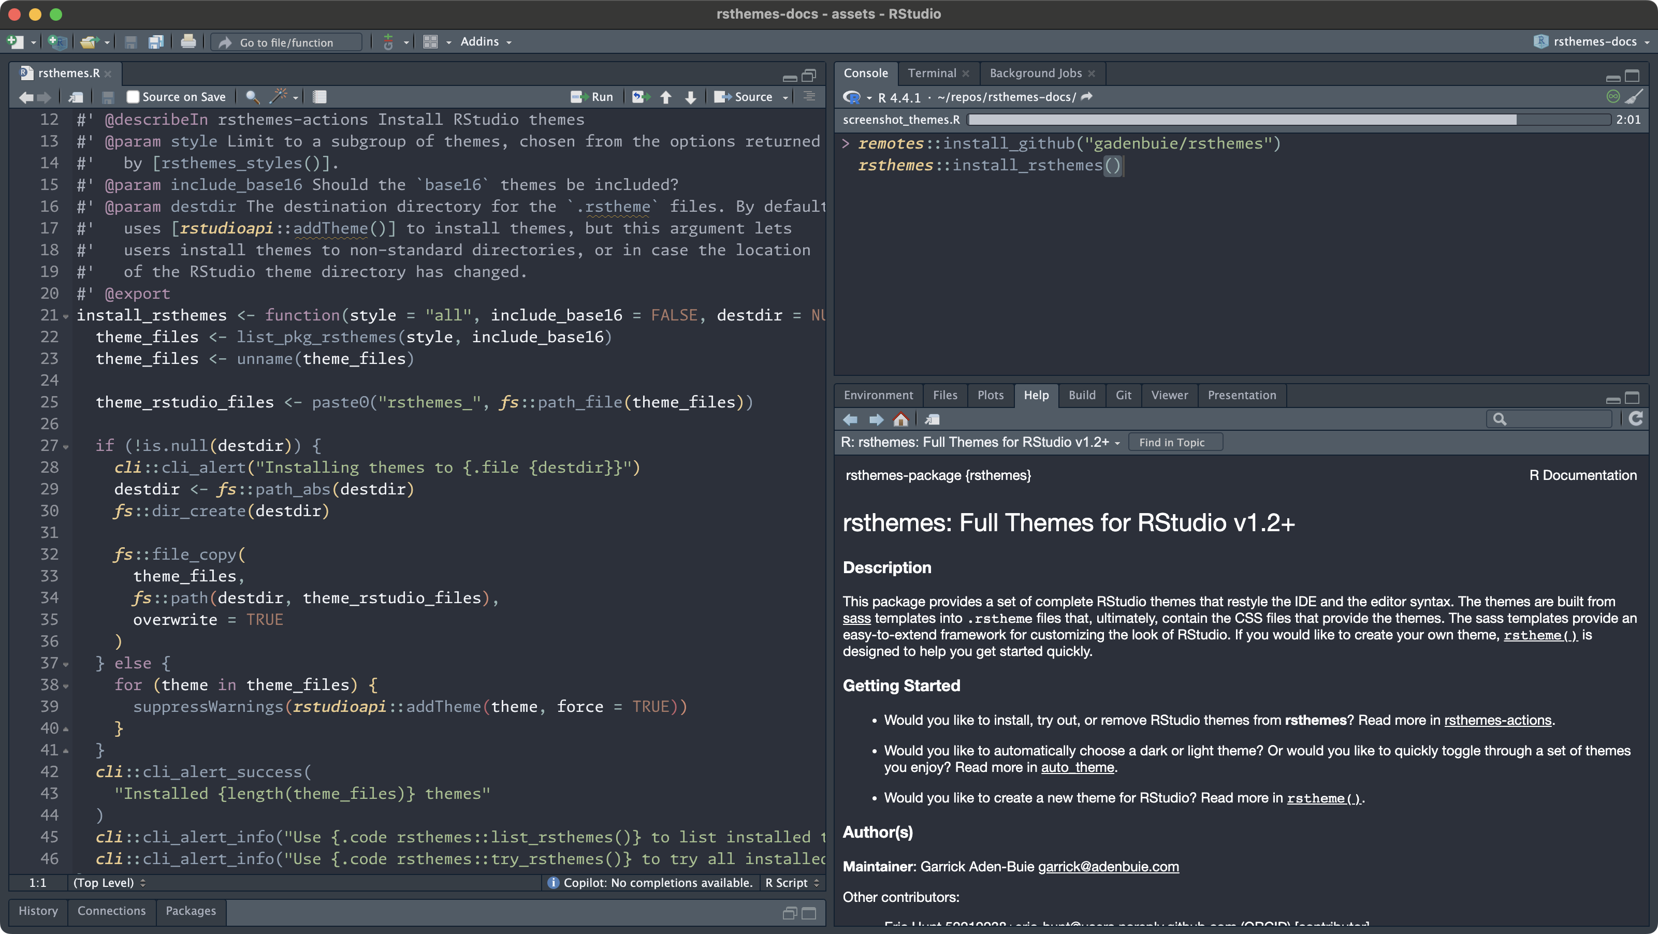Click show in new window icon in editor
Image resolution: width=1658 pixels, height=934 pixels.
pyautogui.click(x=76, y=96)
